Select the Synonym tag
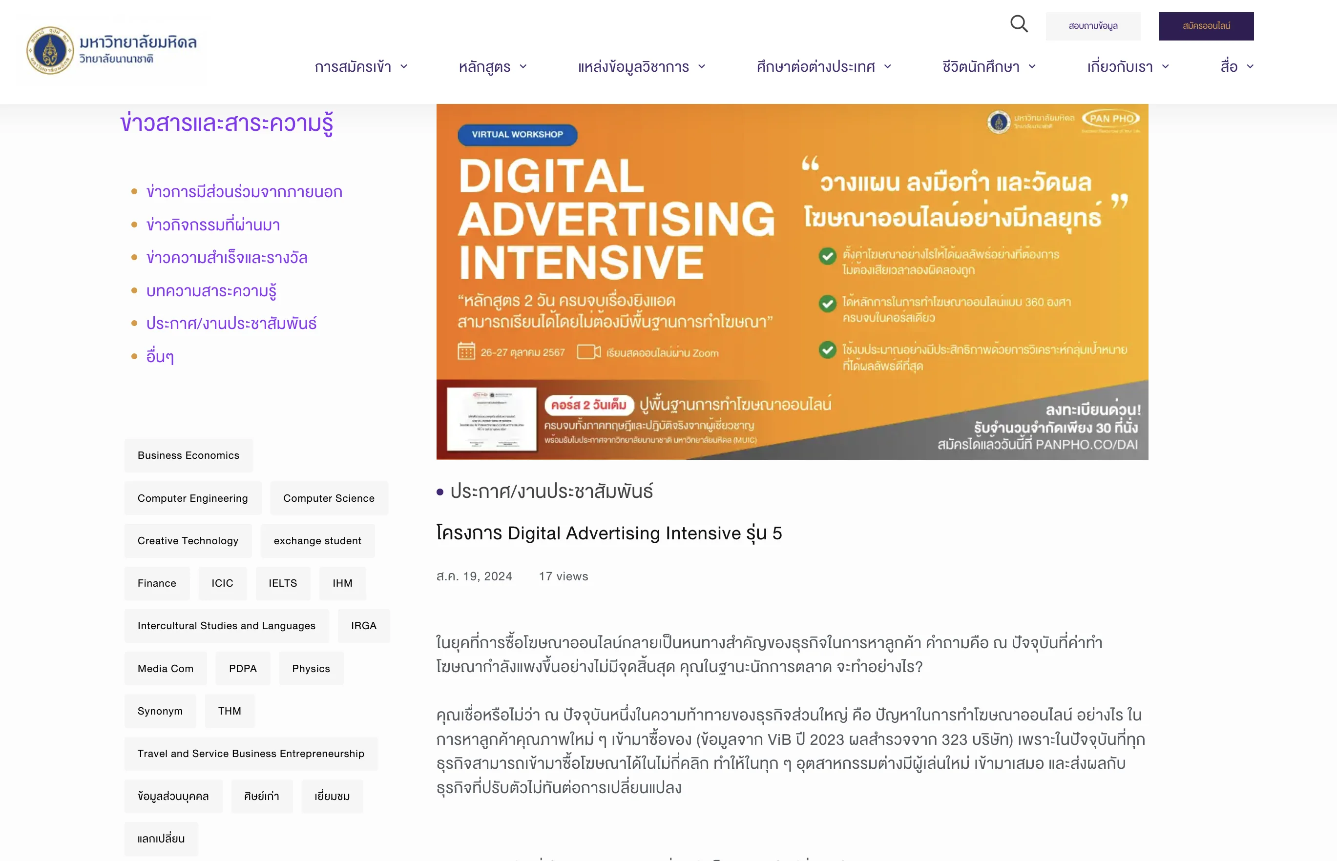Image resolution: width=1337 pixels, height=861 pixels. pyautogui.click(x=160, y=711)
